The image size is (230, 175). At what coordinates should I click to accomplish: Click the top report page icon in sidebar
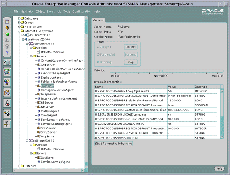(7, 22)
